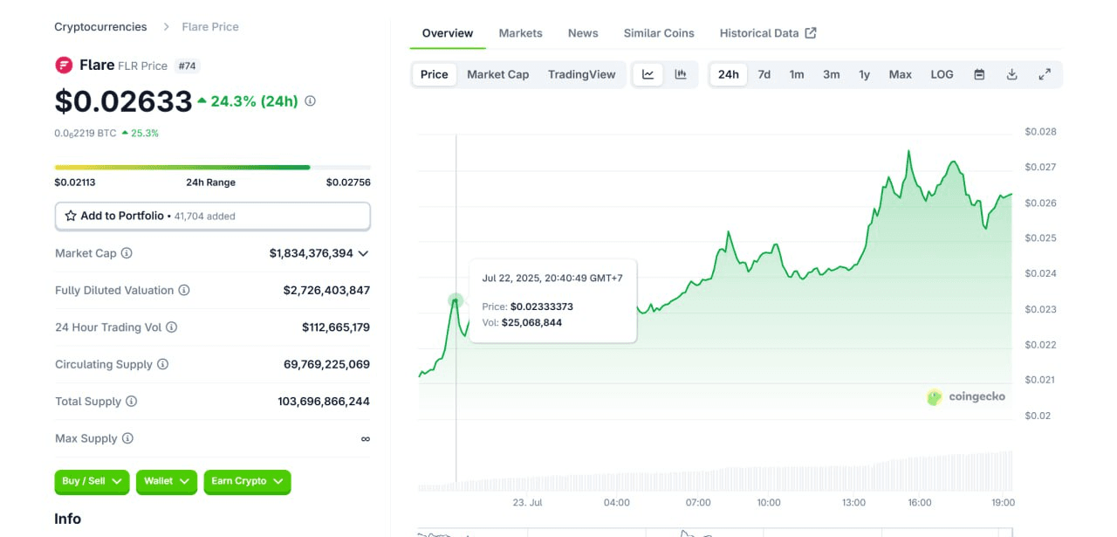This screenshot has height=537, width=1117.
Task: Click the infinity Max Supply value
Action: pyautogui.click(x=366, y=438)
